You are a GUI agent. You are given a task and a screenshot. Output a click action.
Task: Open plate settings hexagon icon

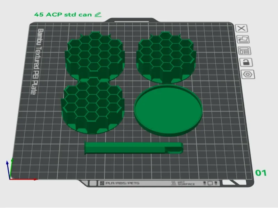click(x=248, y=74)
